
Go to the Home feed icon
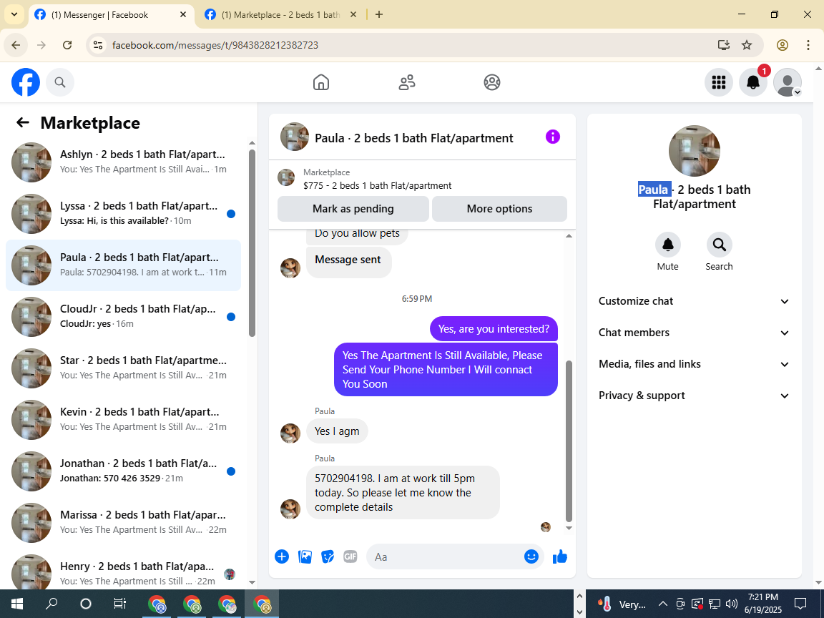pyautogui.click(x=321, y=82)
